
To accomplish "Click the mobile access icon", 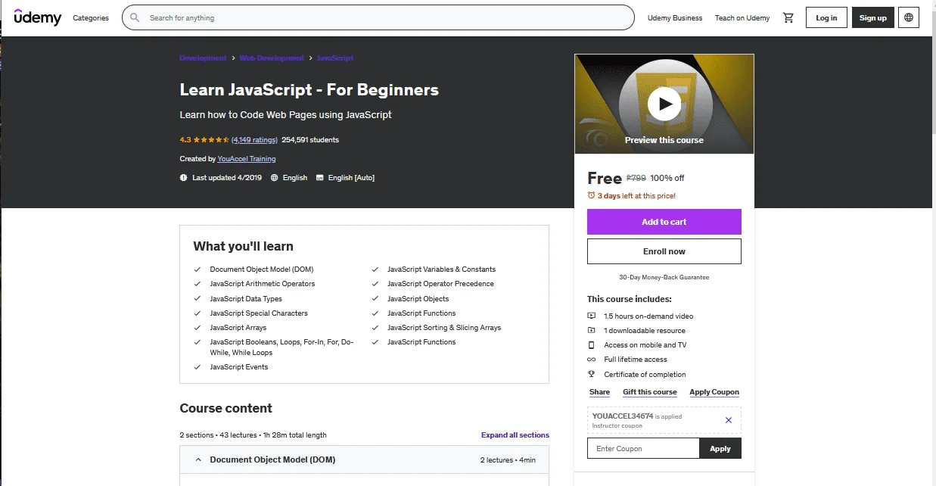I will click(x=592, y=344).
